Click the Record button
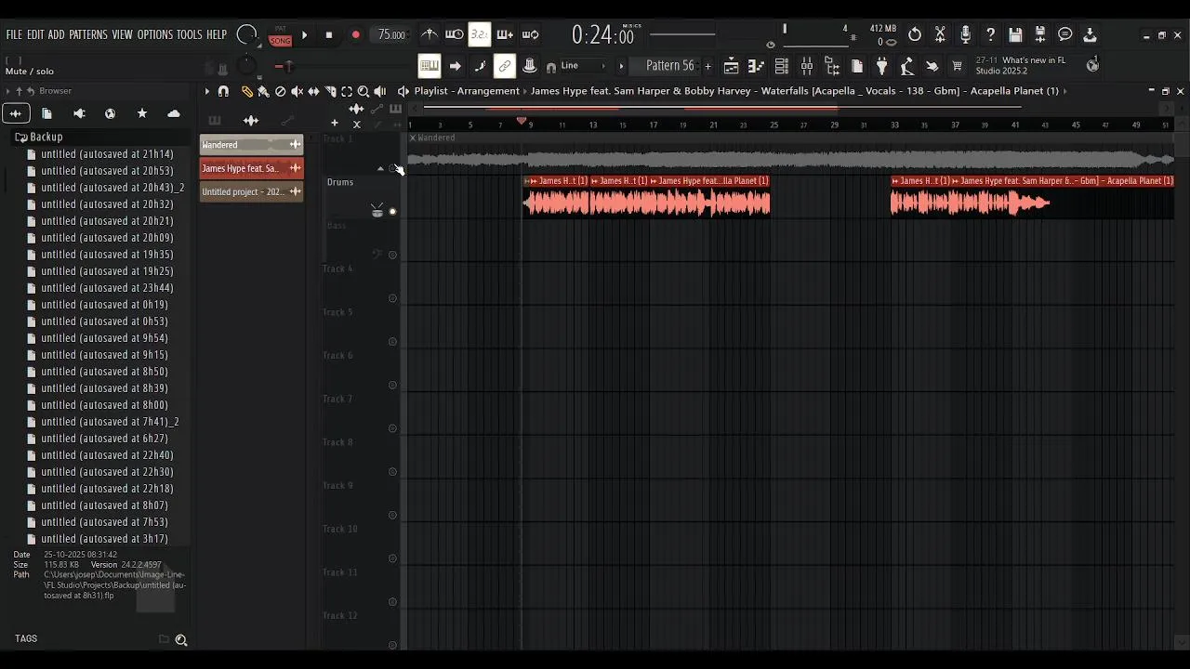1190x669 pixels. pyautogui.click(x=355, y=35)
